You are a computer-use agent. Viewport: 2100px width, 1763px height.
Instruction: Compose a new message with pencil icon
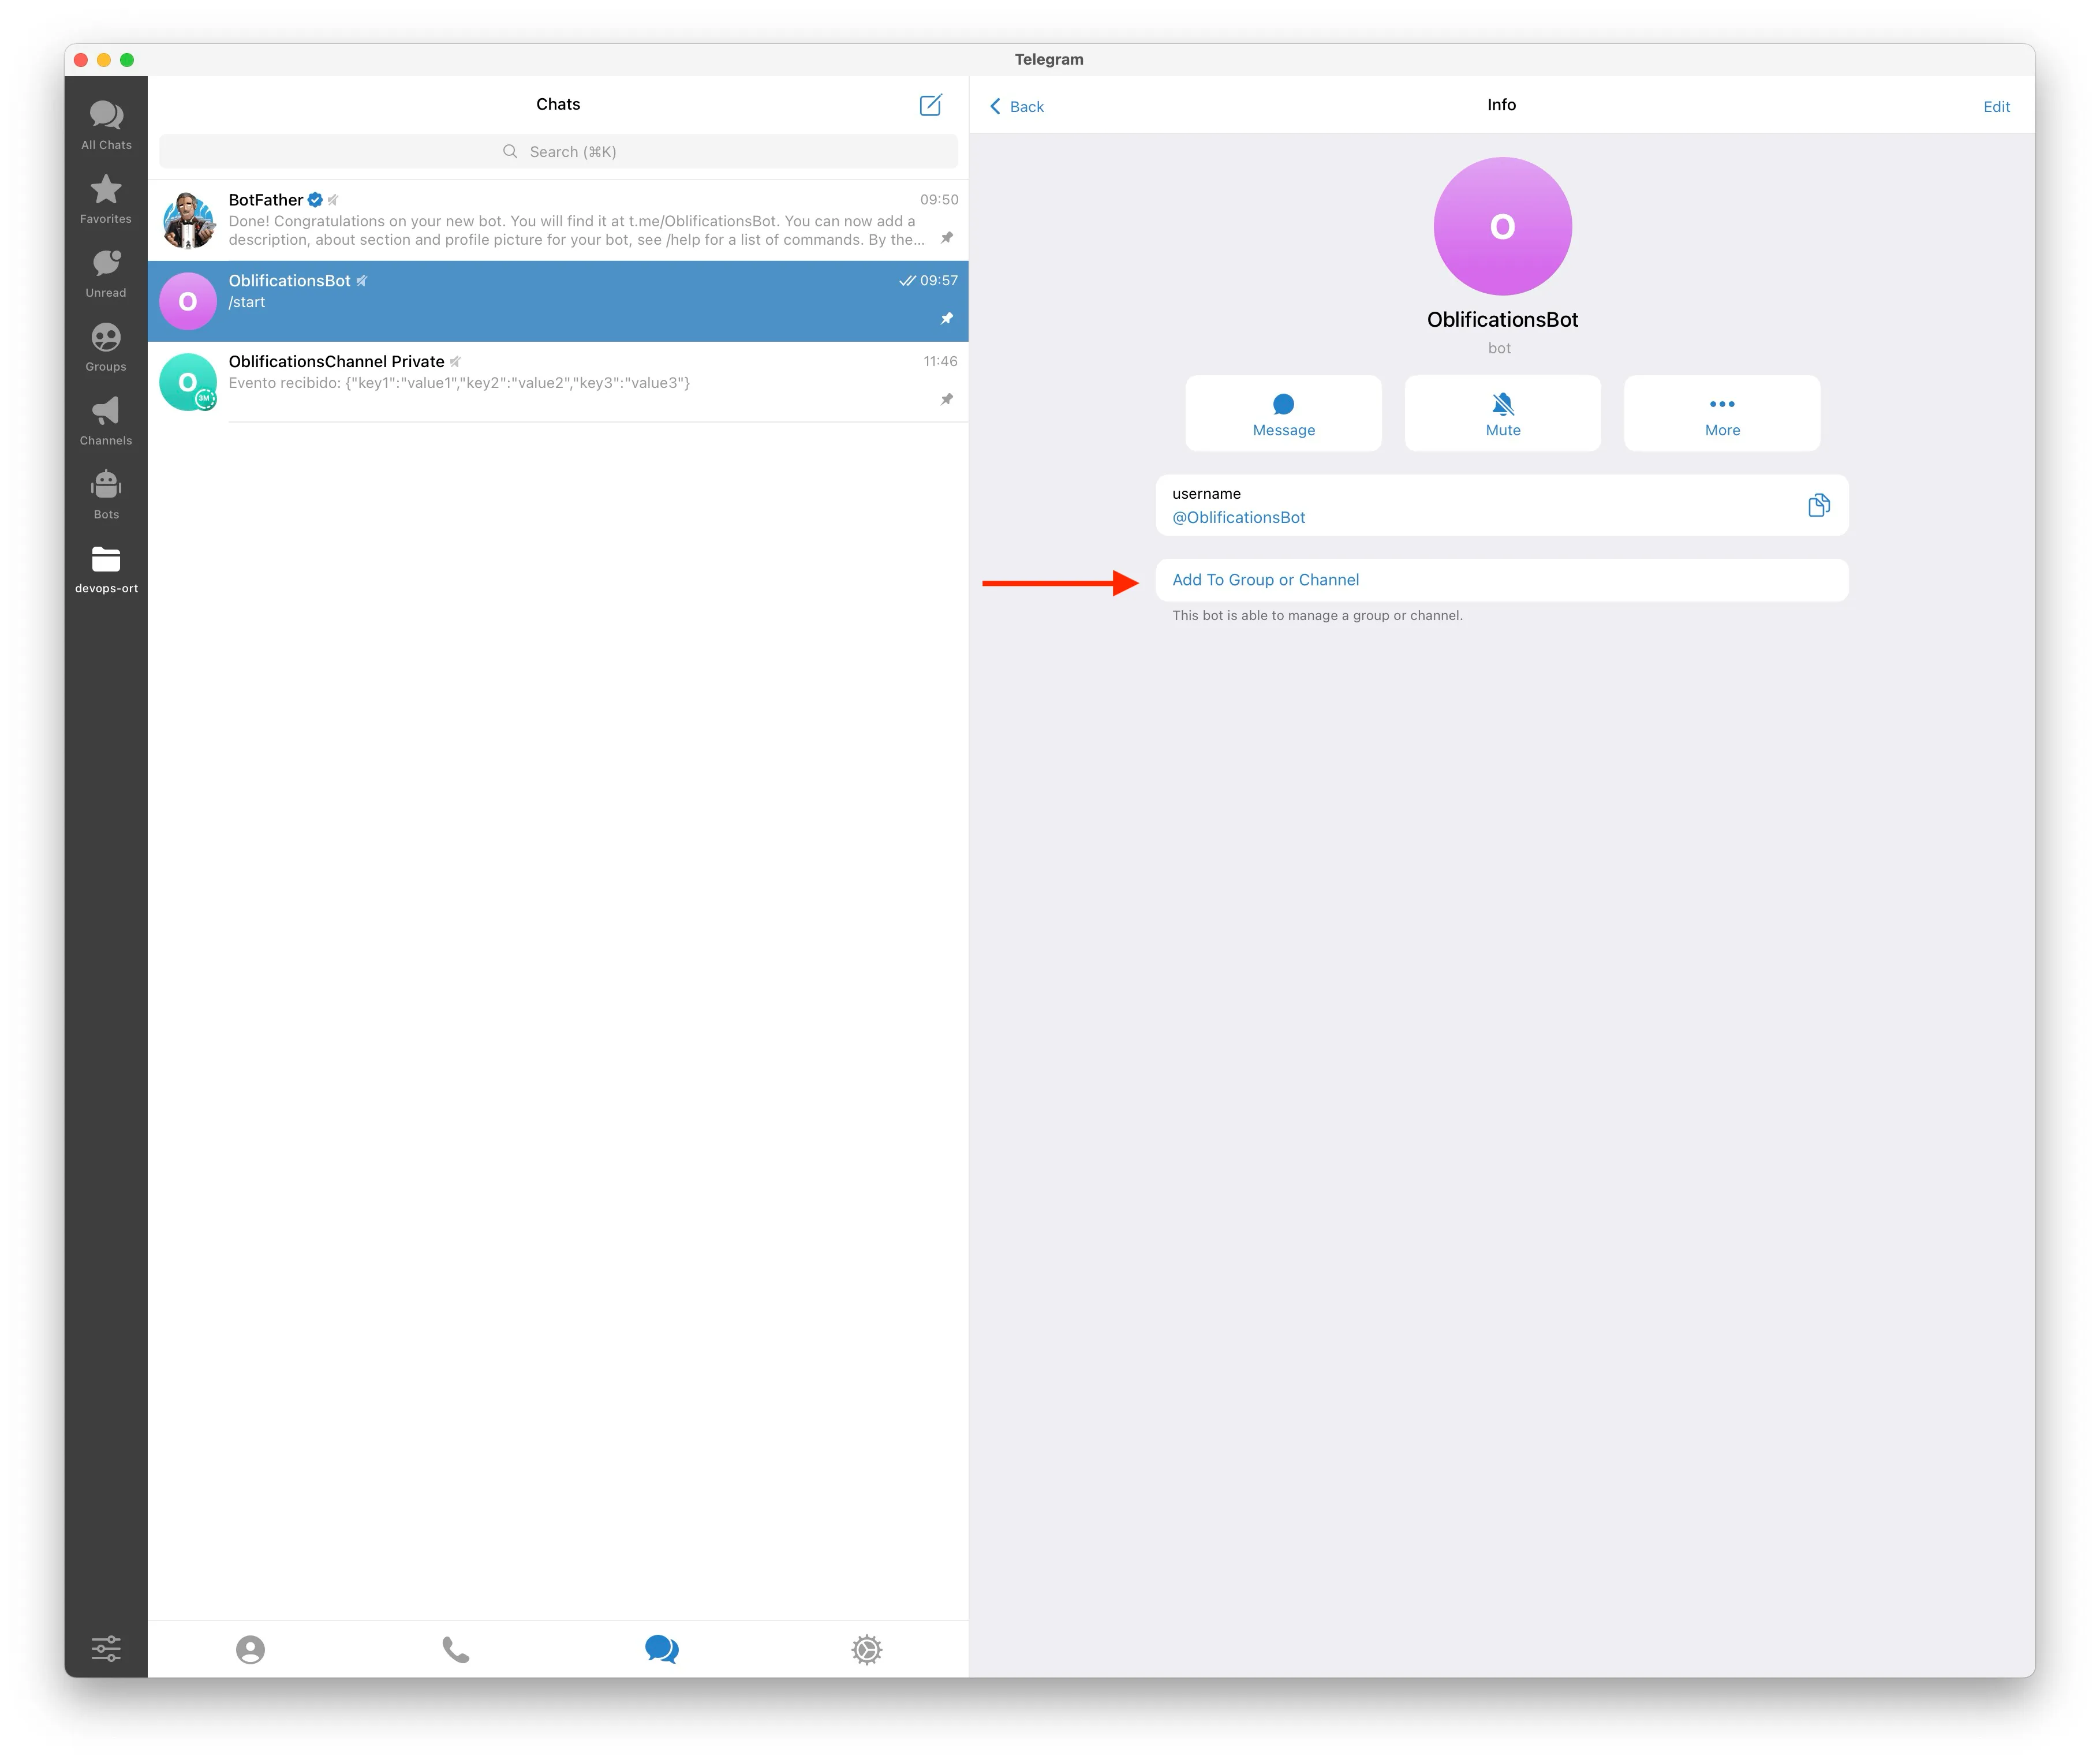click(x=930, y=105)
